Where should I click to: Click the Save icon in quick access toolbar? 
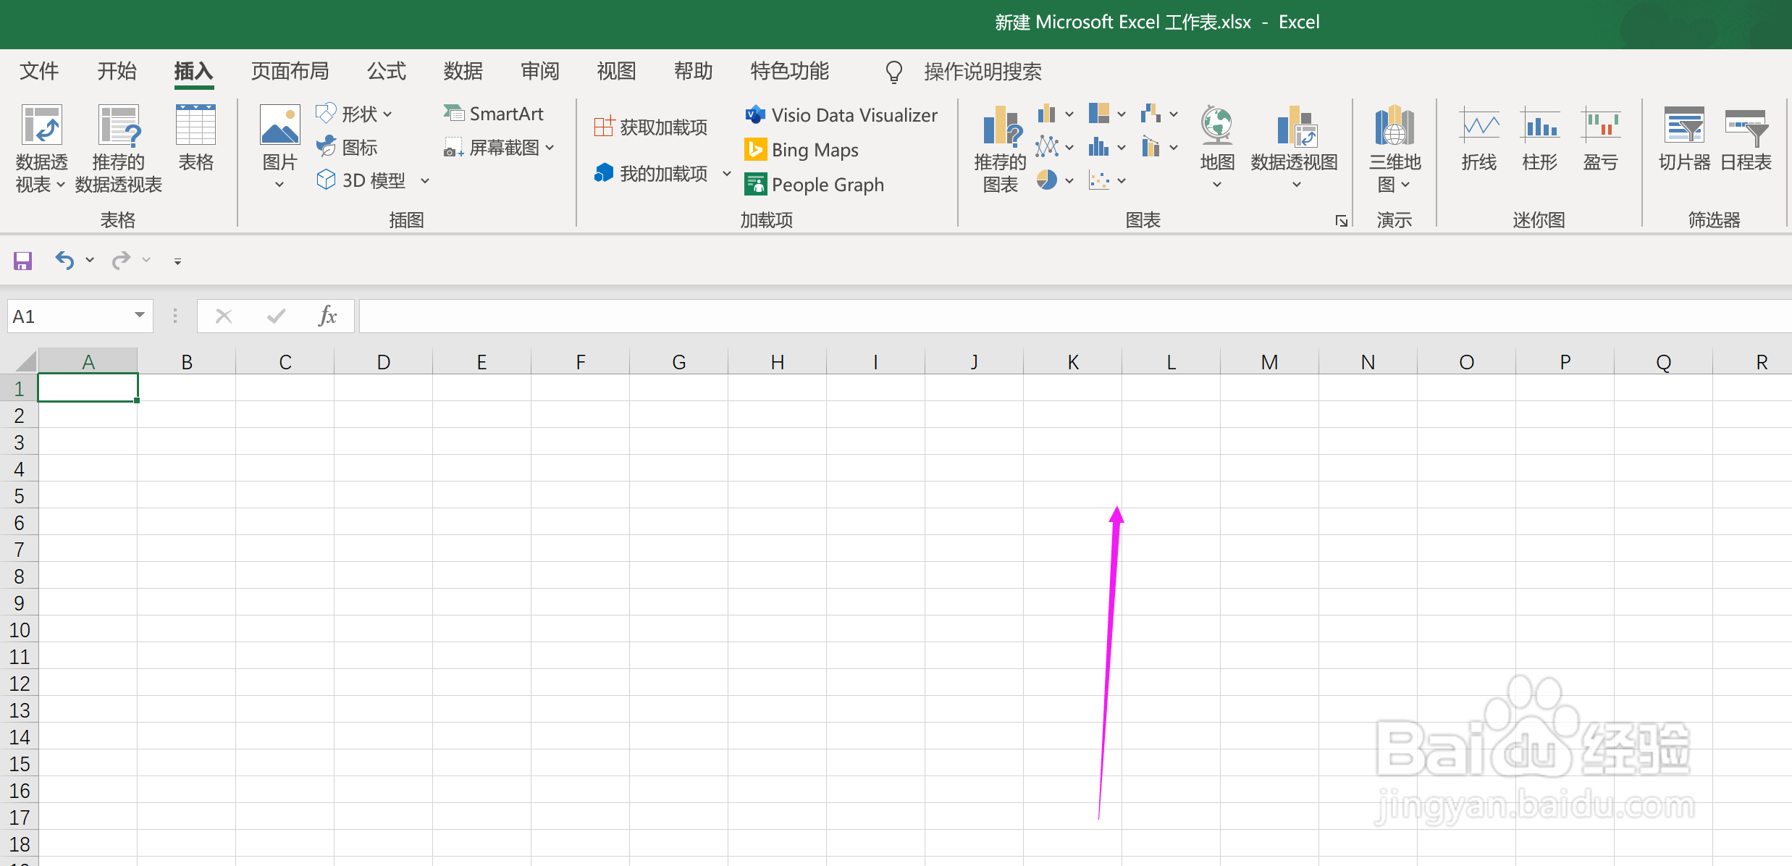click(23, 261)
